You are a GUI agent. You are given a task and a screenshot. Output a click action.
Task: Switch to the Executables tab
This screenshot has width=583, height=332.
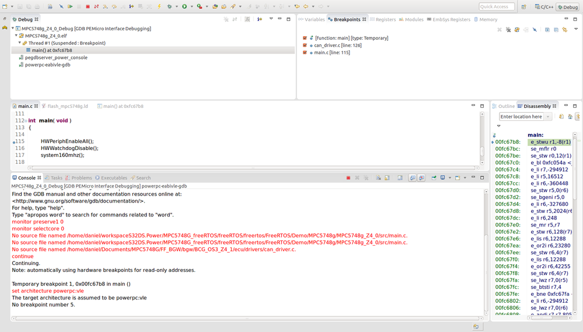[x=111, y=178]
